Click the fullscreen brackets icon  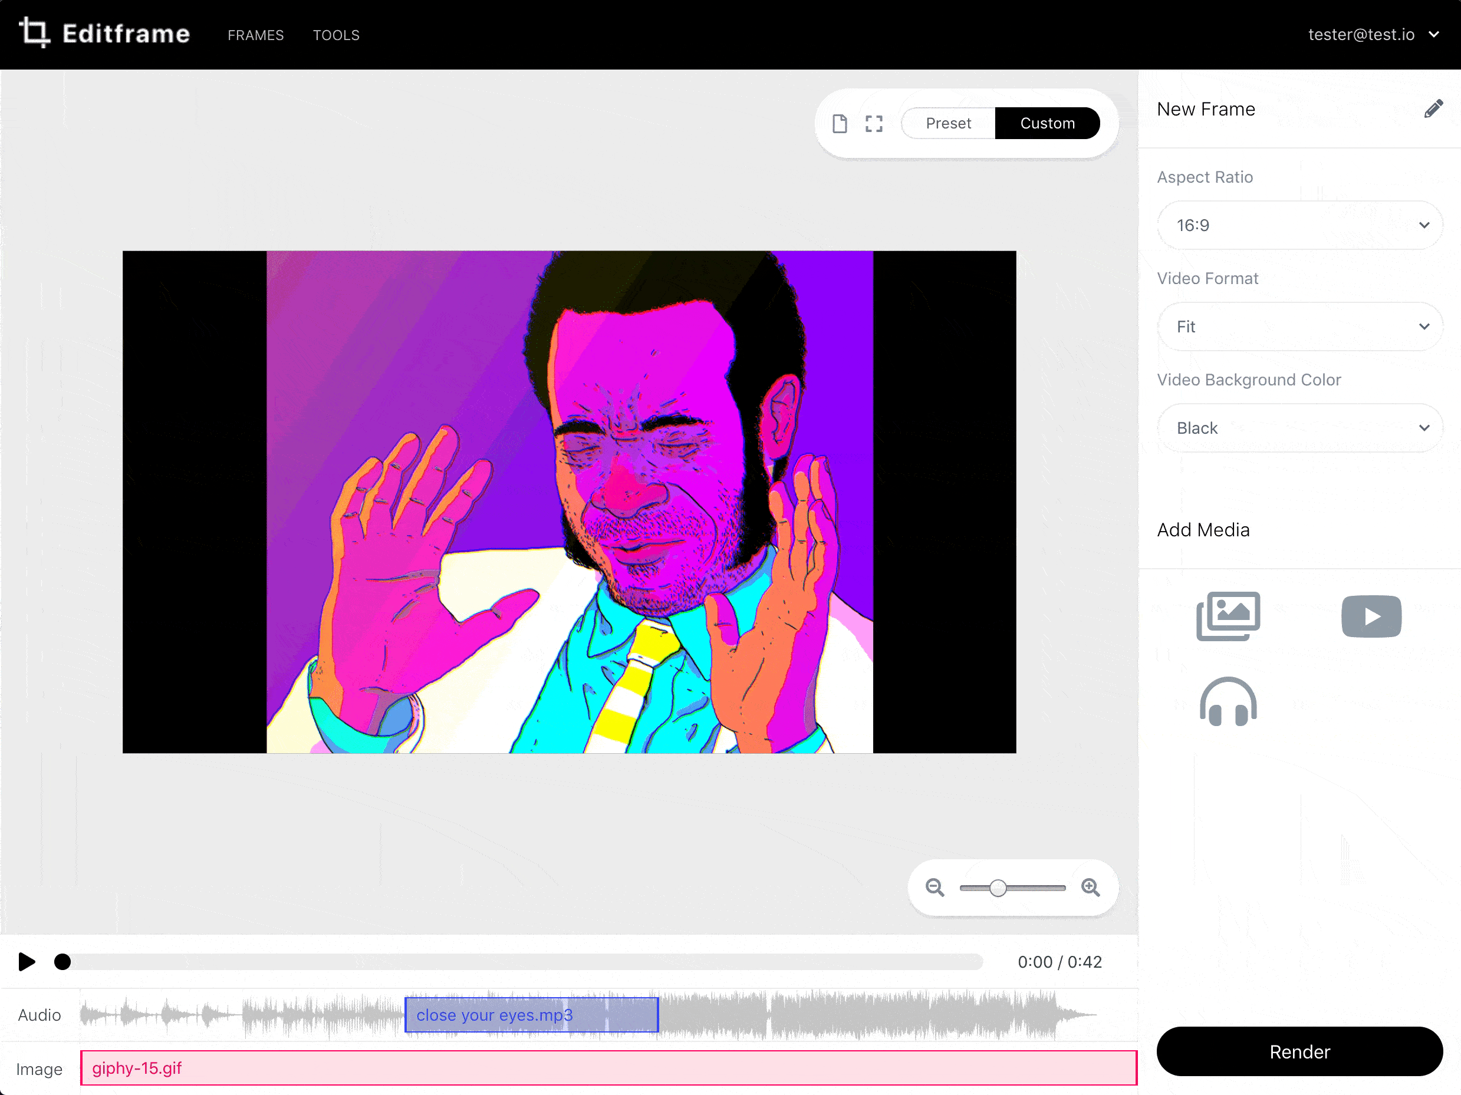click(874, 123)
